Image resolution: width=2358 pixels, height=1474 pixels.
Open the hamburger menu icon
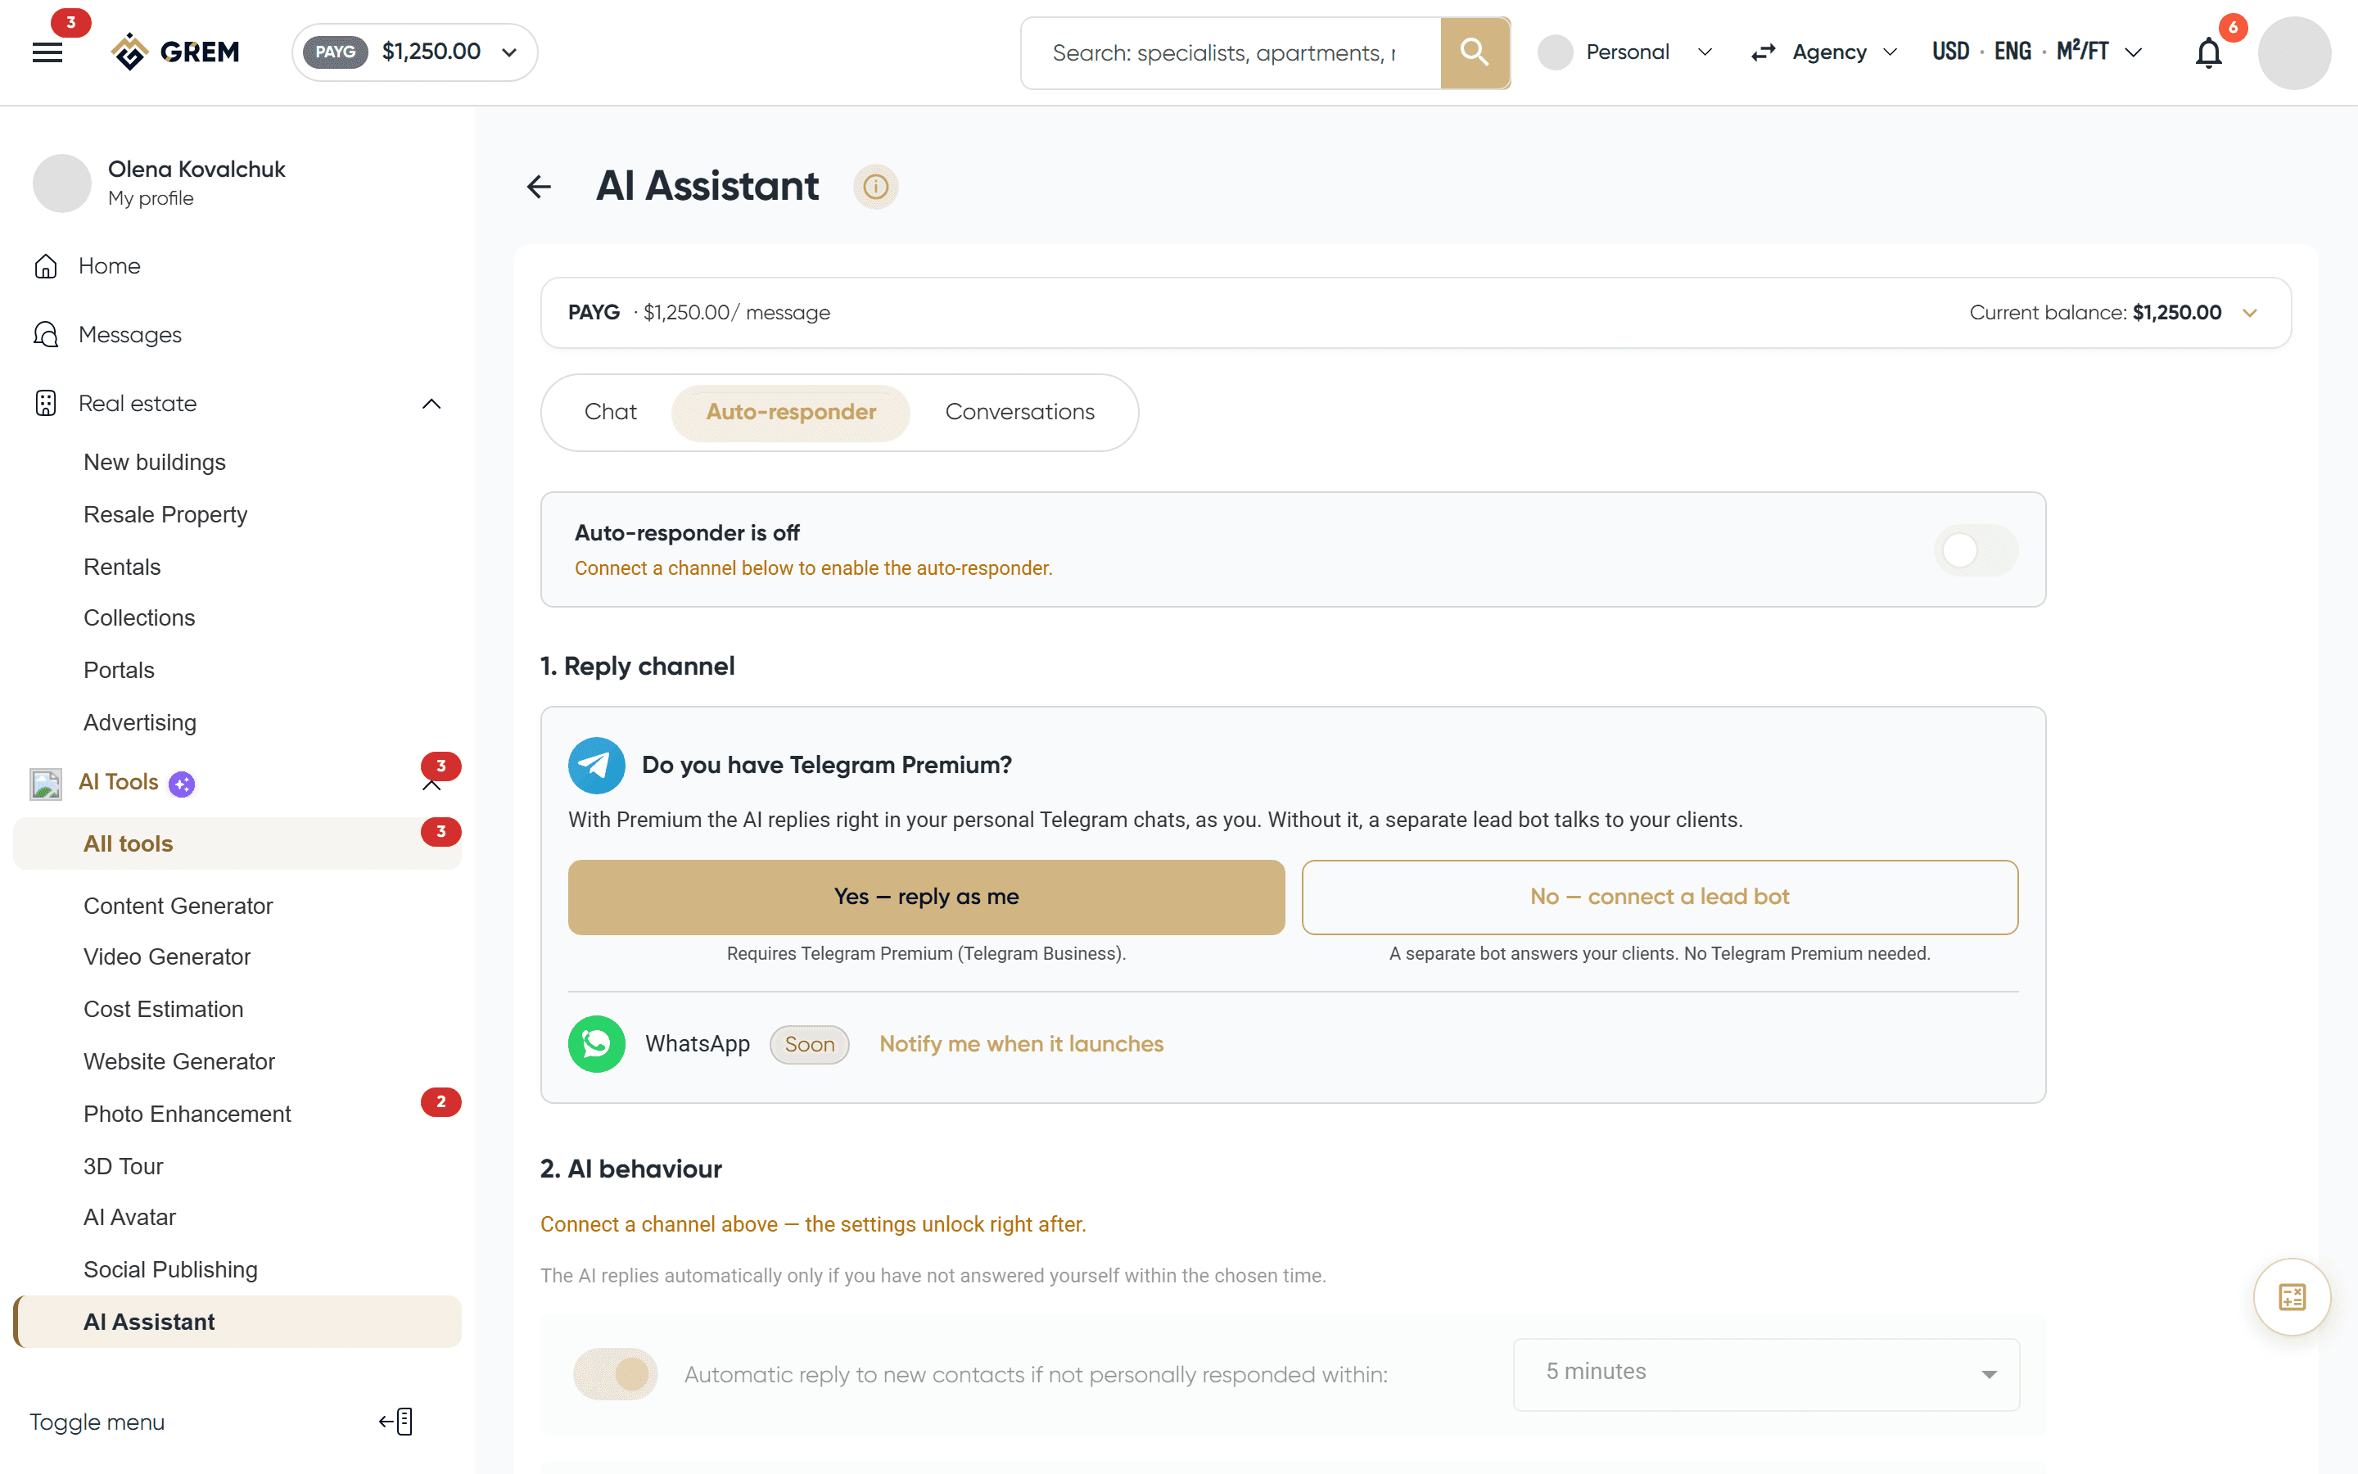coord(47,52)
